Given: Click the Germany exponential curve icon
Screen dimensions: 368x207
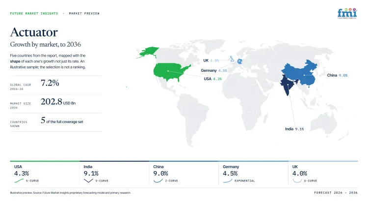Looking at the screenshot, I should click(x=227, y=180).
